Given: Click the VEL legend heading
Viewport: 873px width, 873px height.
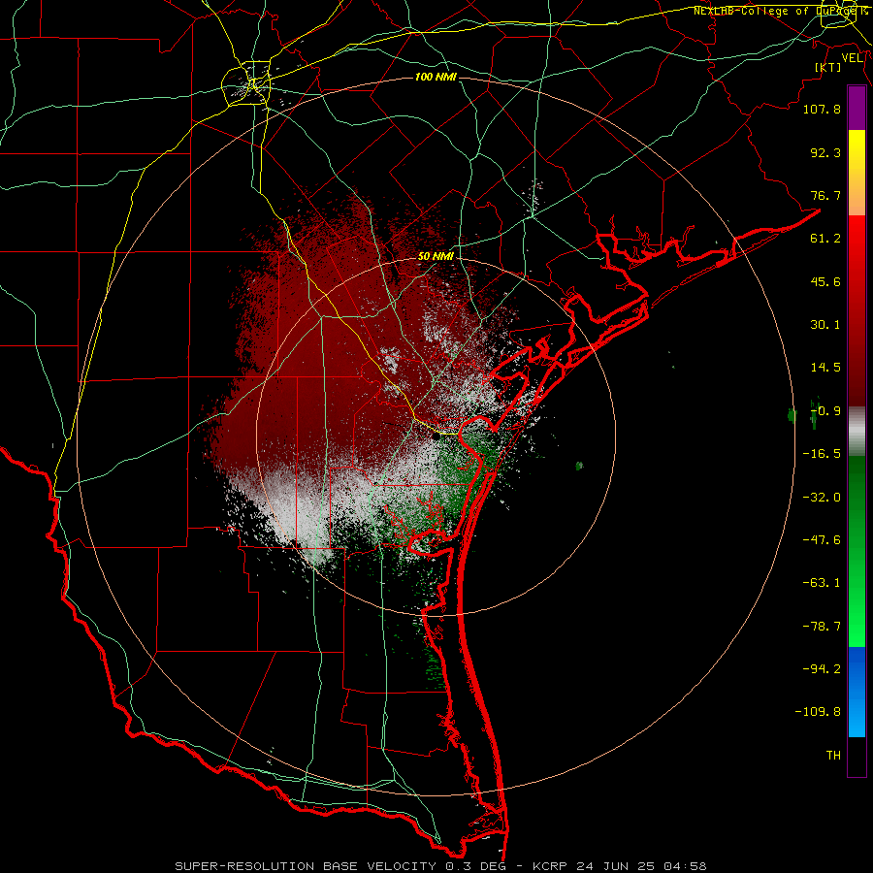Looking at the screenshot, I should point(853,58).
